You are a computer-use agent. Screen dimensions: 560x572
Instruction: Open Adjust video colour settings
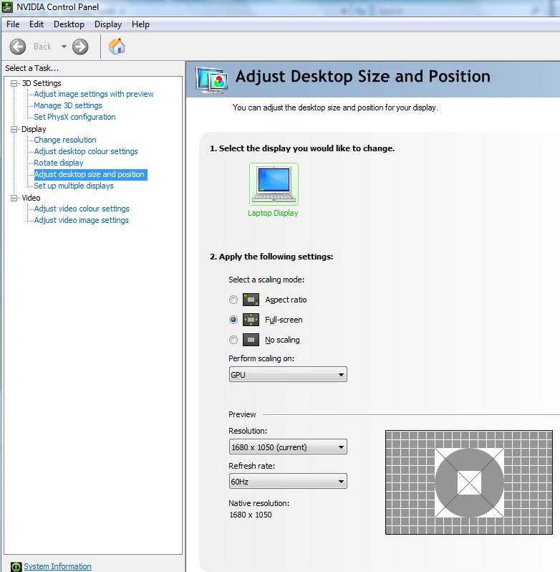point(82,209)
